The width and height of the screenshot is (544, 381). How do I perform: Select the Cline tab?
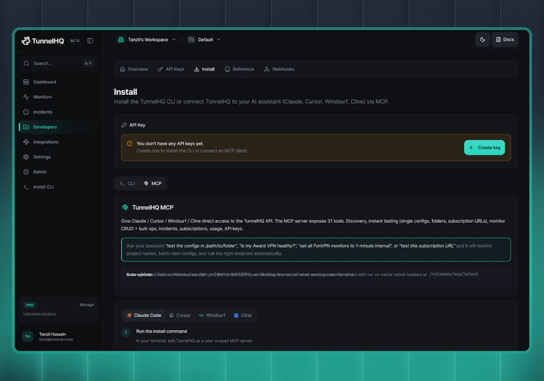[243, 315]
